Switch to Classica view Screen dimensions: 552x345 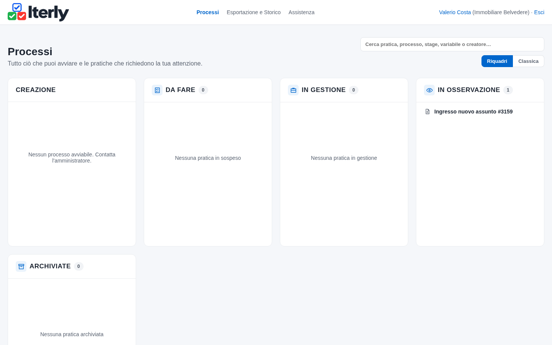[x=528, y=61]
